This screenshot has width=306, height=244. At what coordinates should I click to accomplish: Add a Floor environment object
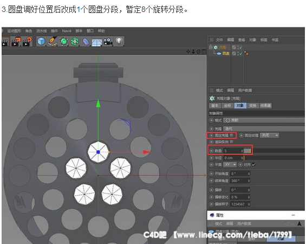click(x=97, y=42)
